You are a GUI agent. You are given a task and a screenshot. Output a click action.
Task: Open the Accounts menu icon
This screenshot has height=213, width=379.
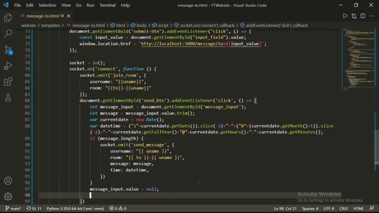coord(8,180)
